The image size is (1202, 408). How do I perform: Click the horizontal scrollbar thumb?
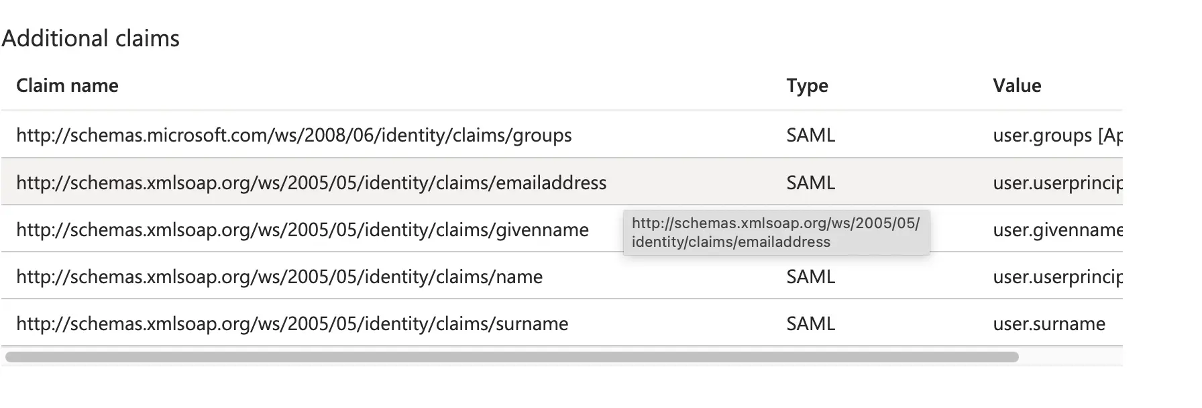coord(510,354)
